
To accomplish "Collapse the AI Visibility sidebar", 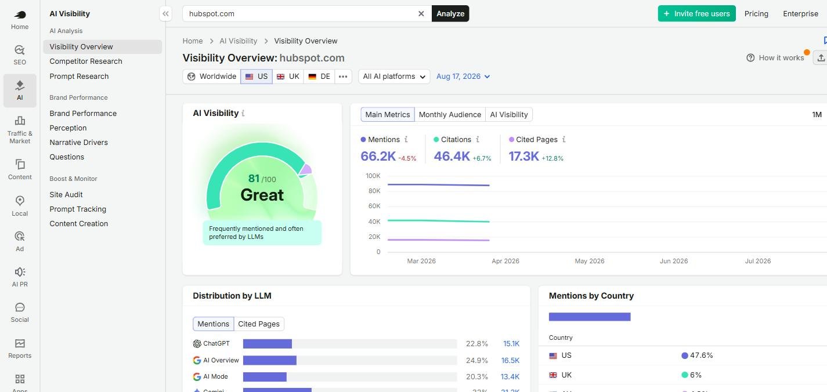I will tap(165, 13).
